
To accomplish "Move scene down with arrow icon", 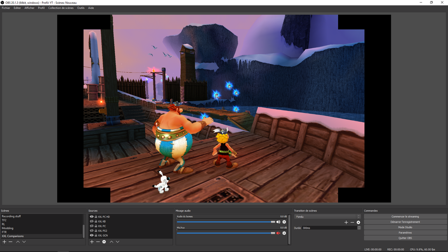I will click(x=24, y=242).
